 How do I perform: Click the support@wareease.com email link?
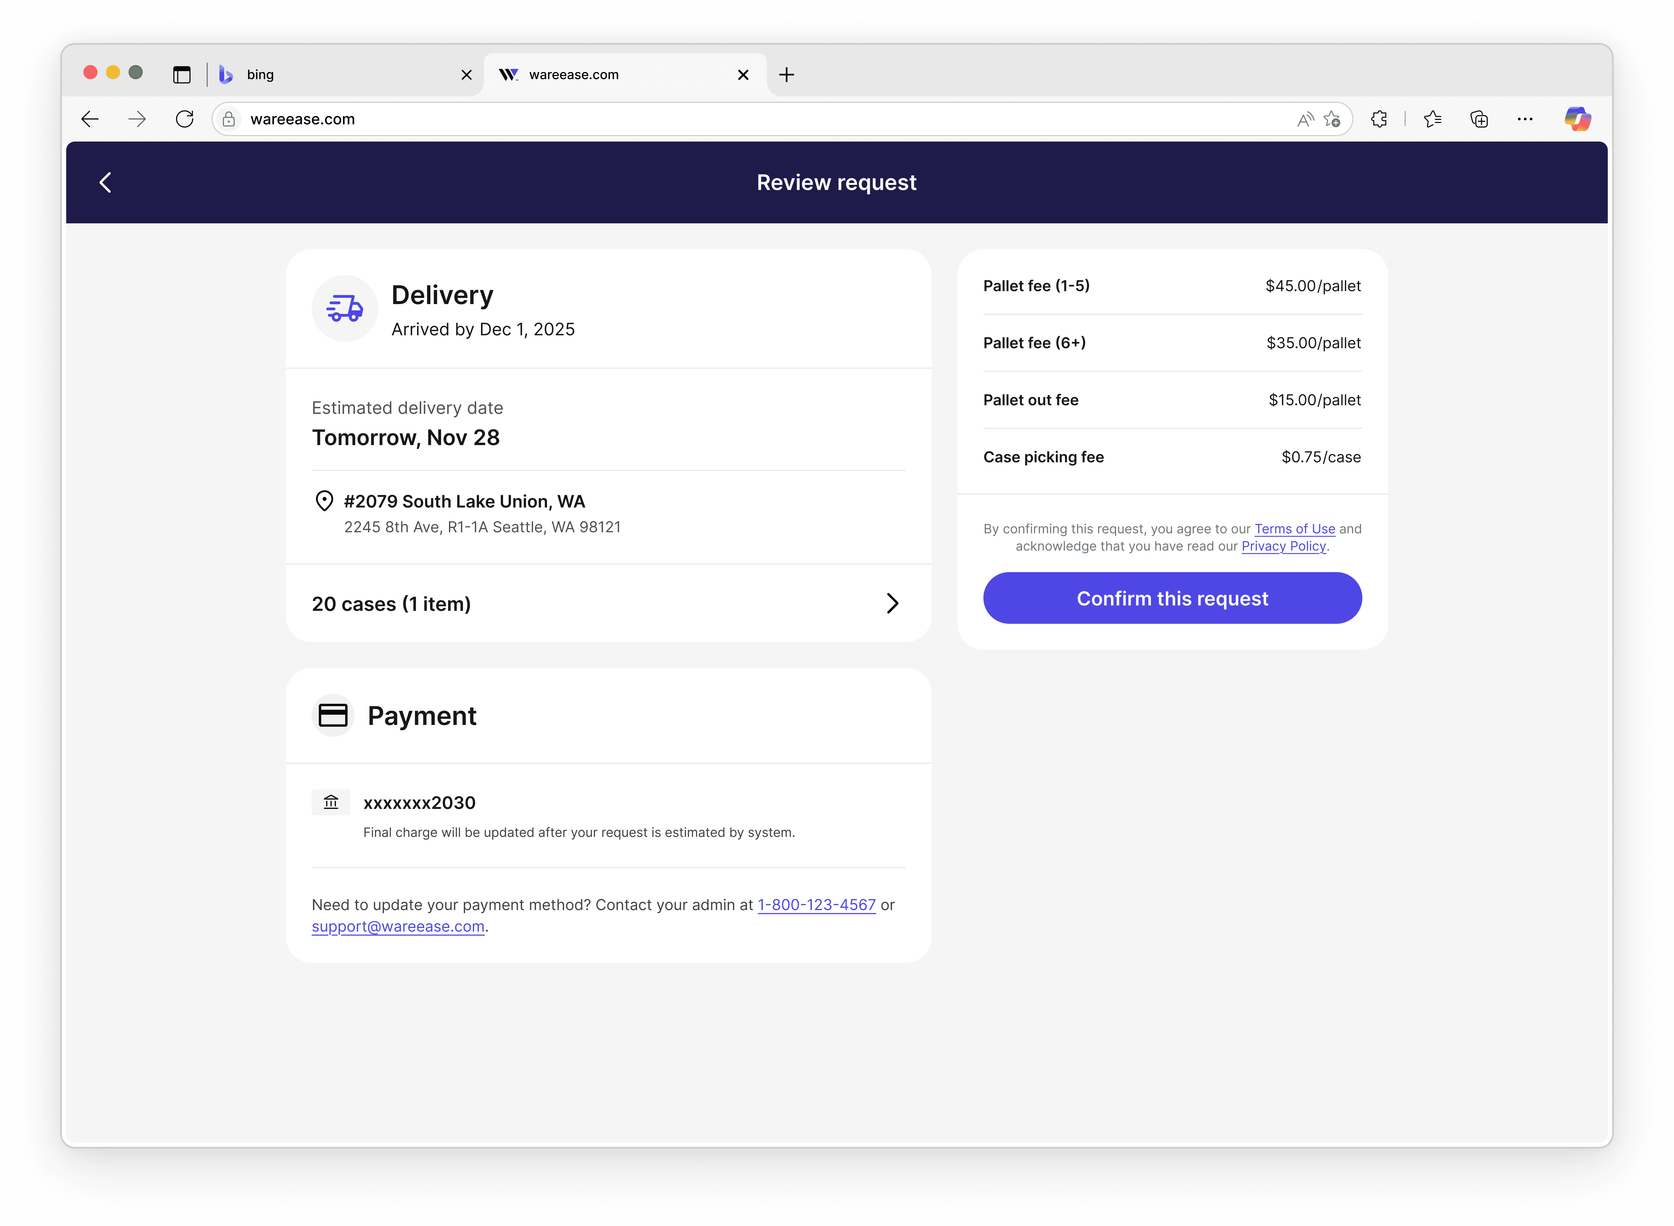(x=398, y=926)
